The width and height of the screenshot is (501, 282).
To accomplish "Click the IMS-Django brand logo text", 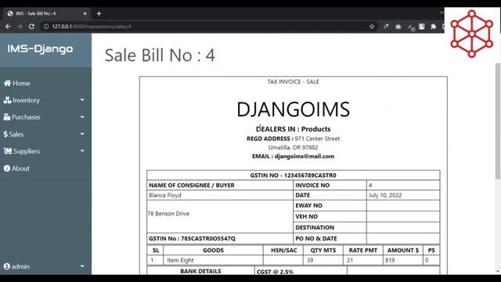I will coord(40,49).
